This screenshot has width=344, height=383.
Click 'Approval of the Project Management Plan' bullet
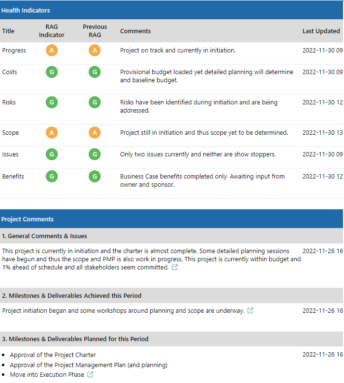(x=89, y=365)
